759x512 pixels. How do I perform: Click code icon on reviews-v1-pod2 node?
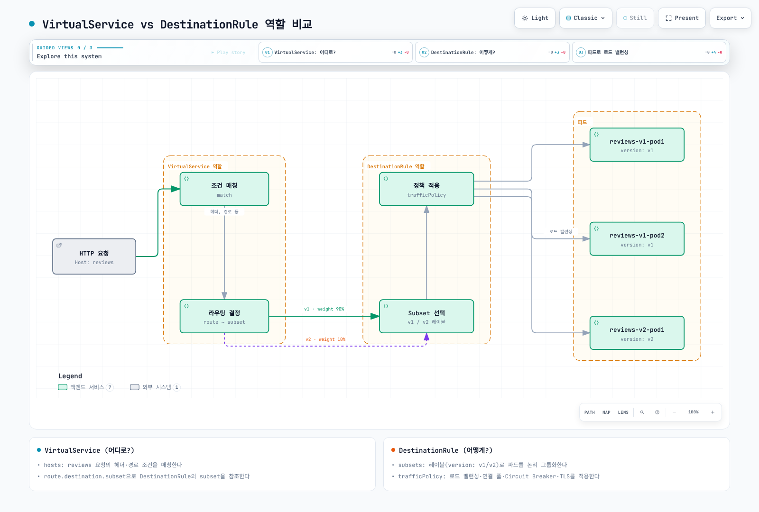click(596, 229)
